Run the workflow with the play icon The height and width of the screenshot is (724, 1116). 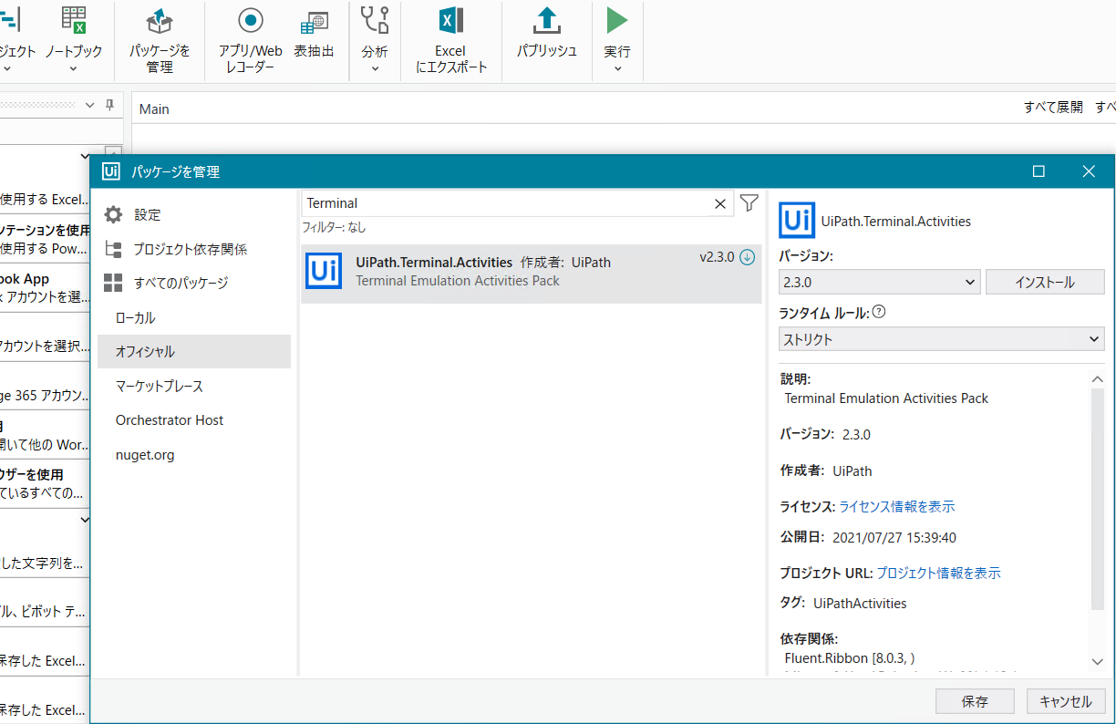[617, 20]
